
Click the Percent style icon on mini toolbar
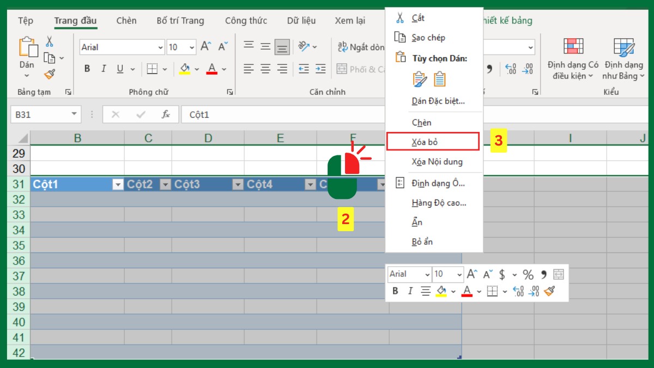point(528,274)
